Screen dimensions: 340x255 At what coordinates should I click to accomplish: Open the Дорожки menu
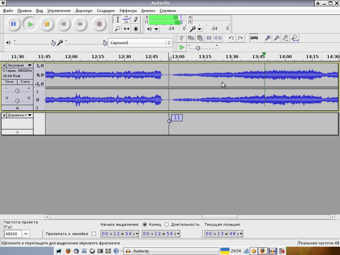(x=84, y=11)
